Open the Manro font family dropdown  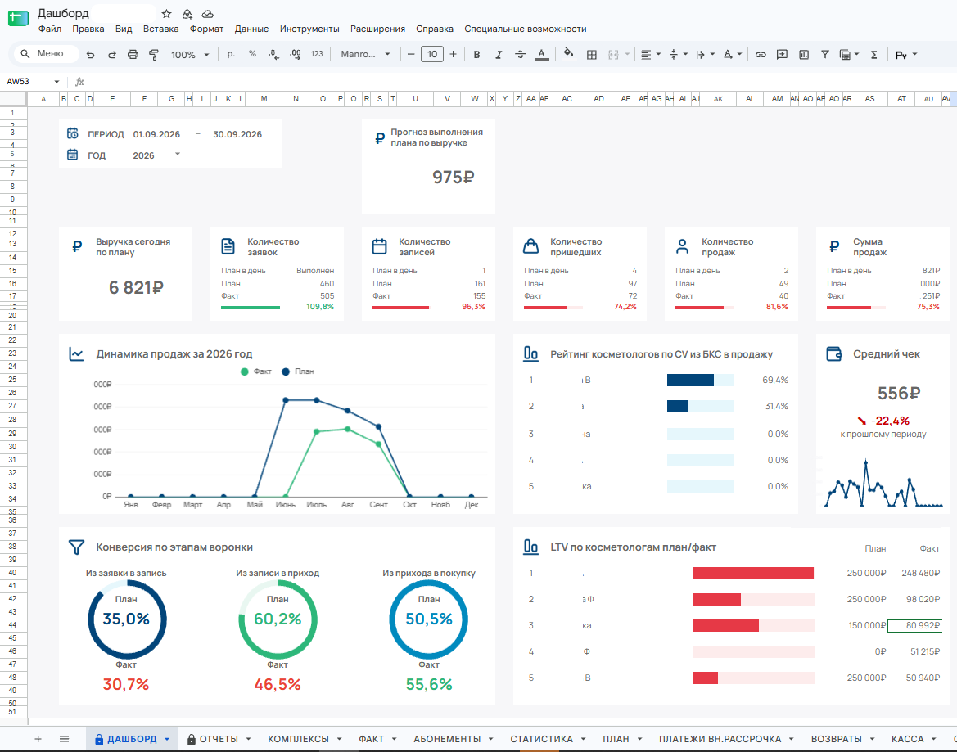pyautogui.click(x=365, y=54)
